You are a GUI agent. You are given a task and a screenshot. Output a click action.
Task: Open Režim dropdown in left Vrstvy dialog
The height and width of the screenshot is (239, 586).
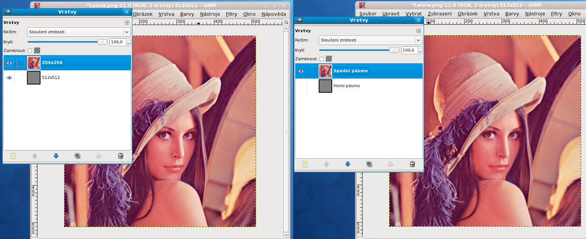tap(79, 32)
